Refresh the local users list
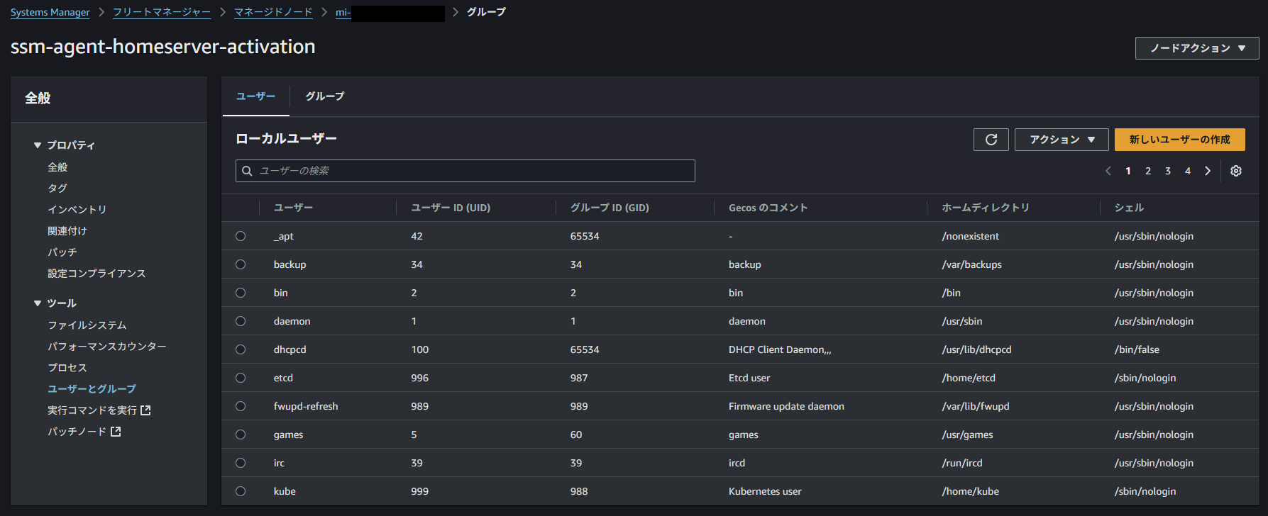 click(991, 140)
